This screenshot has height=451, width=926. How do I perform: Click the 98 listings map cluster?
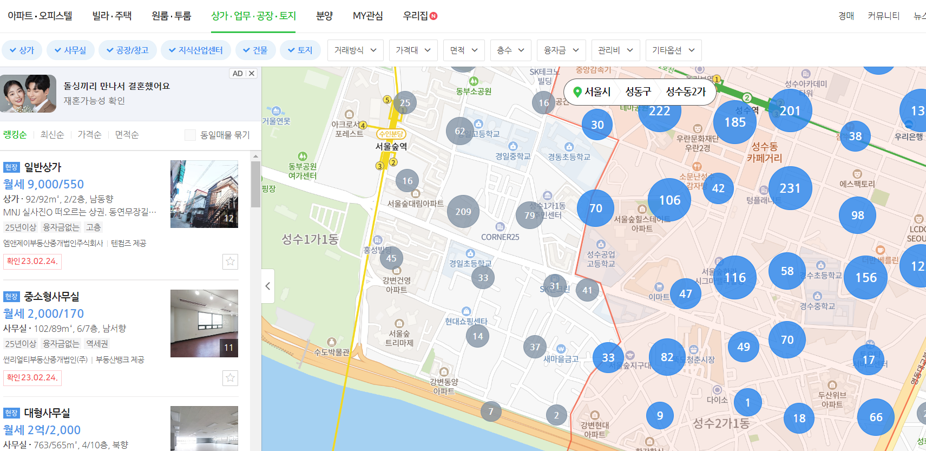click(857, 215)
